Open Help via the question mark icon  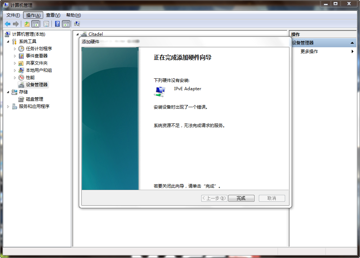coord(57,24)
